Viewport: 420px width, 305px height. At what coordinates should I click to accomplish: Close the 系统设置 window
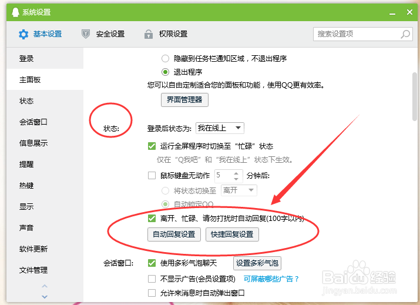click(409, 12)
